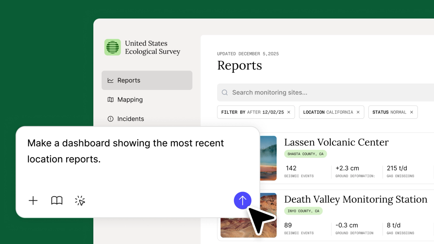Open the Lassen Volcanic Center report title
The height and width of the screenshot is (244, 434).
pos(336,142)
